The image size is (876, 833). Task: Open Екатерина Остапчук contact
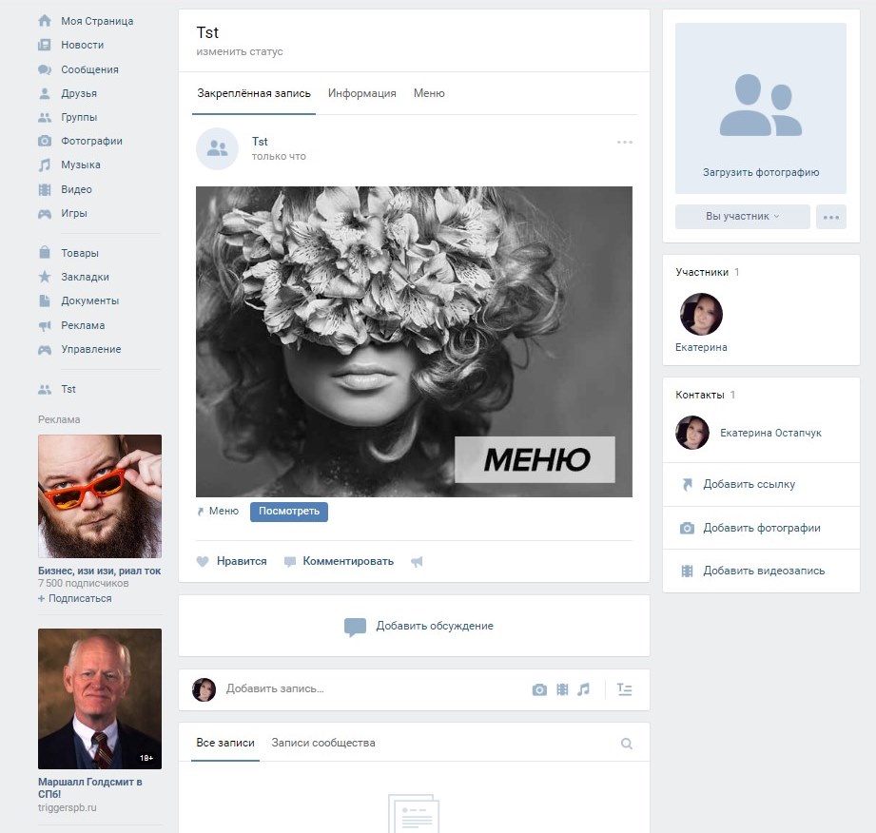tap(770, 433)
